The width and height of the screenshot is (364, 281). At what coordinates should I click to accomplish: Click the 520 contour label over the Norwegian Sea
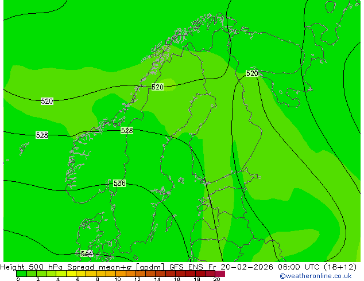coord(47,101)
